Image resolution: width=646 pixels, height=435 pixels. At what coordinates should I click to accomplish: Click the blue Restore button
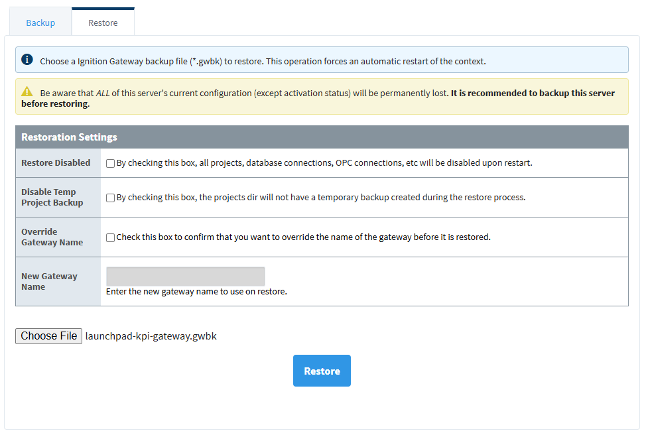coord(322,371)
